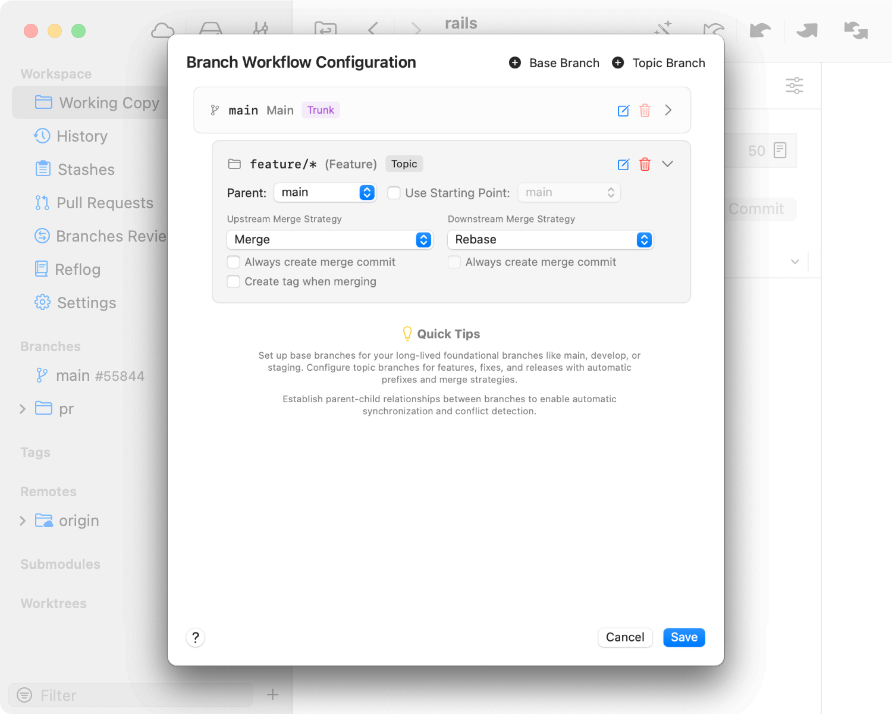Enable the Use Starting Point checkbox
This screenshot has width=892, height=714.
point(394,193)
